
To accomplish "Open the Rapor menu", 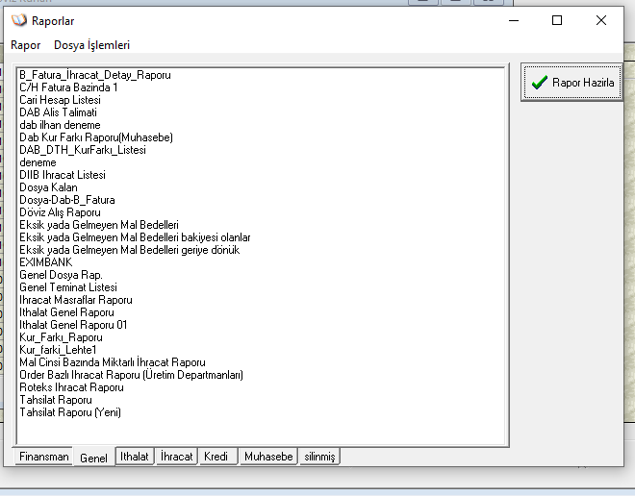I will 25,45.
